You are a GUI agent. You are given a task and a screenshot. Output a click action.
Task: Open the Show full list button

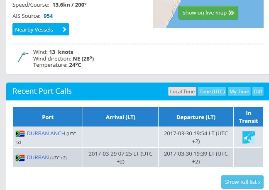pyautogui.click(x=242, y=182)
